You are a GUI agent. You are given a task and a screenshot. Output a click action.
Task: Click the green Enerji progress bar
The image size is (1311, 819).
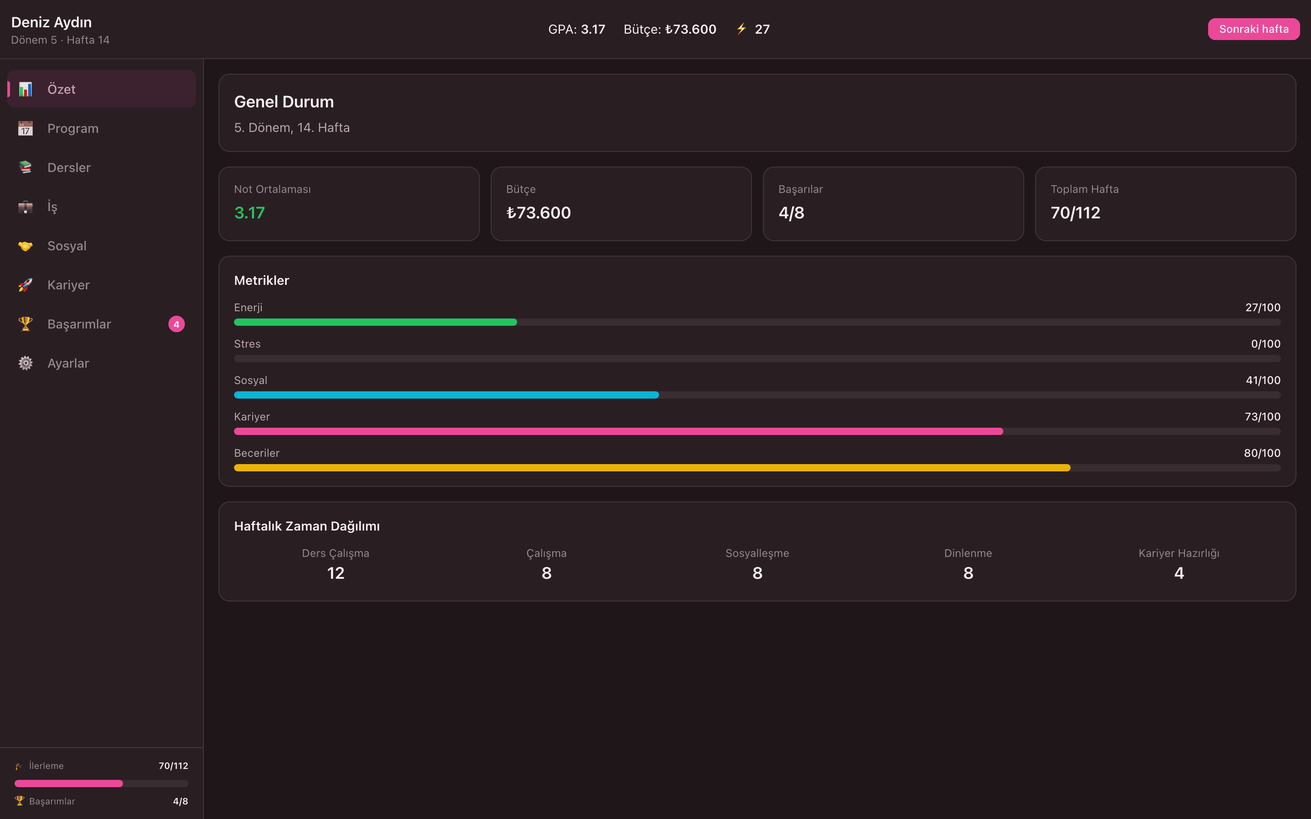coord(376,322)
